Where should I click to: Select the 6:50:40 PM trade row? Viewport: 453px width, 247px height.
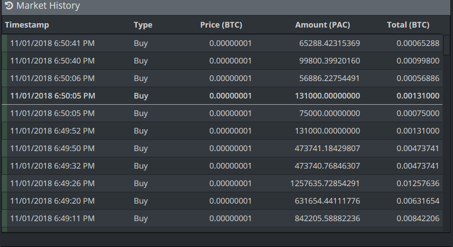222,61
